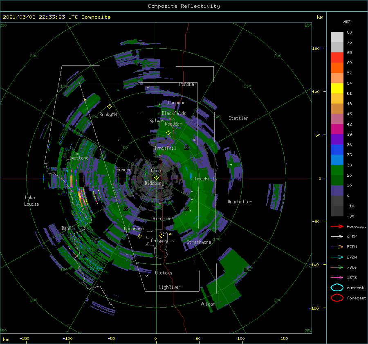Click the Airdrie city label
The height and width of the screenshot is (344, 368).
point(161,218)
